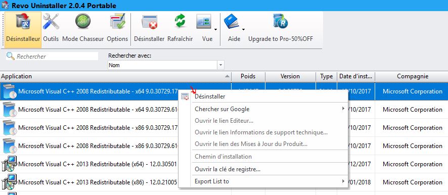Open the Outils tools icon
Screen dimensions: 448x195
[51, 21]
